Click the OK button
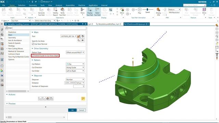 (x=72, y=110)
